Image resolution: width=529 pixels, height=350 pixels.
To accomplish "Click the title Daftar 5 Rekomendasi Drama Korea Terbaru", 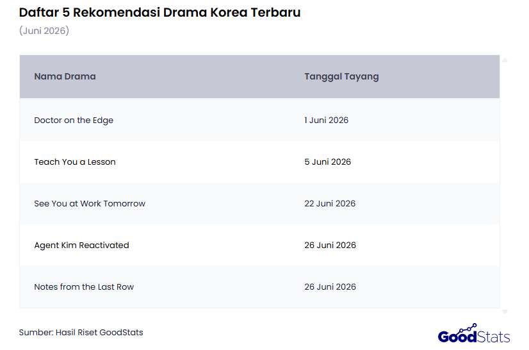I will [159, 13].
